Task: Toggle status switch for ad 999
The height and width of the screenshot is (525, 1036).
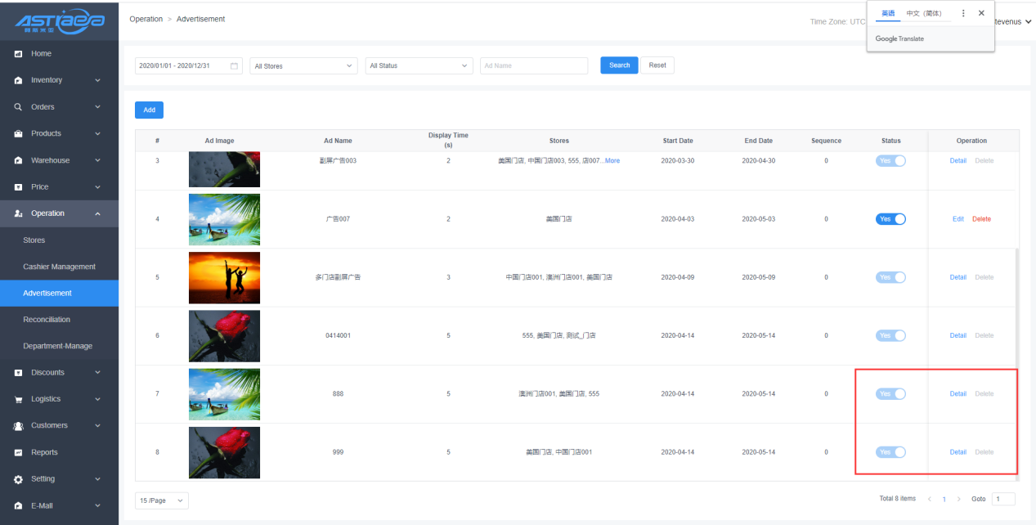Action: click(890, 452)
